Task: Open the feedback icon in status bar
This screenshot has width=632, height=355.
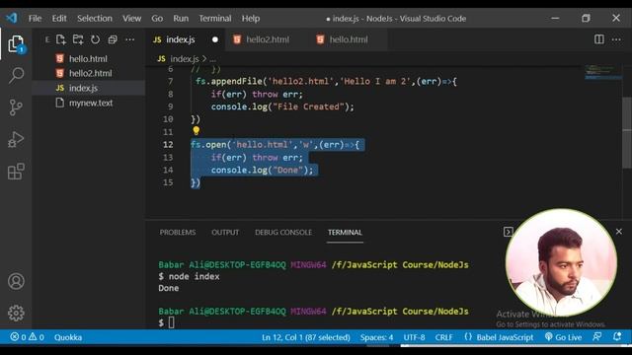Action: click(596, 337)
